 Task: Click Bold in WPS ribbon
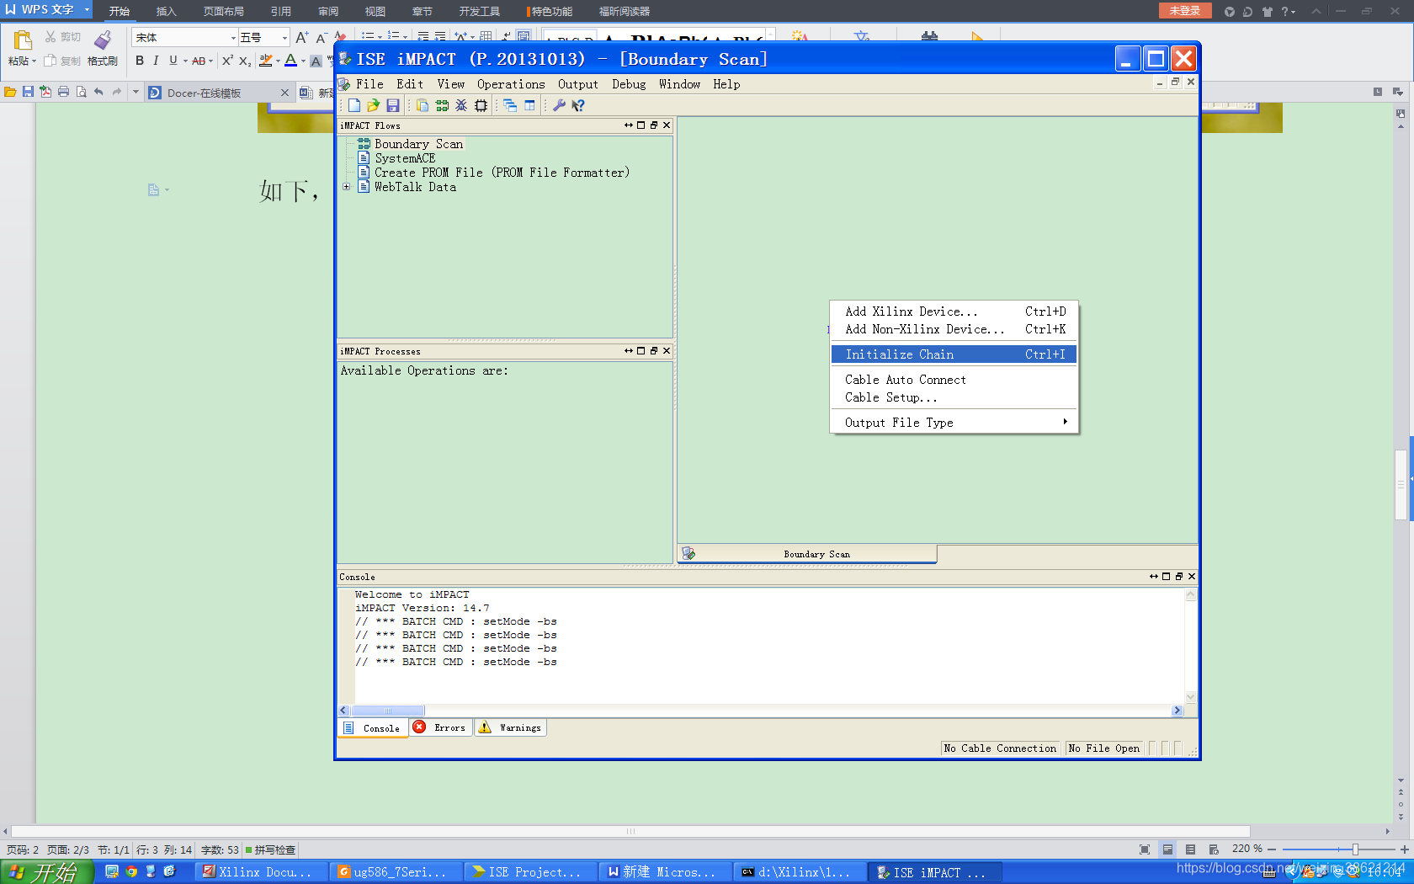140,61
